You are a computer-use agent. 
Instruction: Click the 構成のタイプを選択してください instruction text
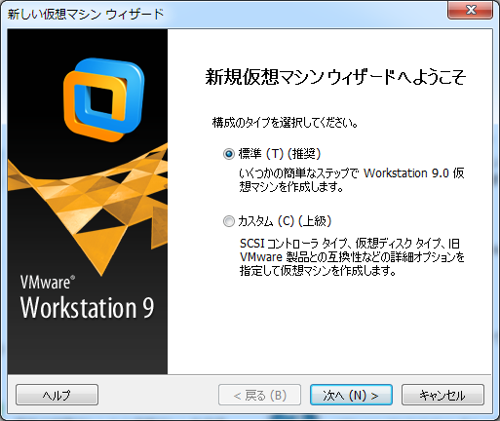pos(285,123)
